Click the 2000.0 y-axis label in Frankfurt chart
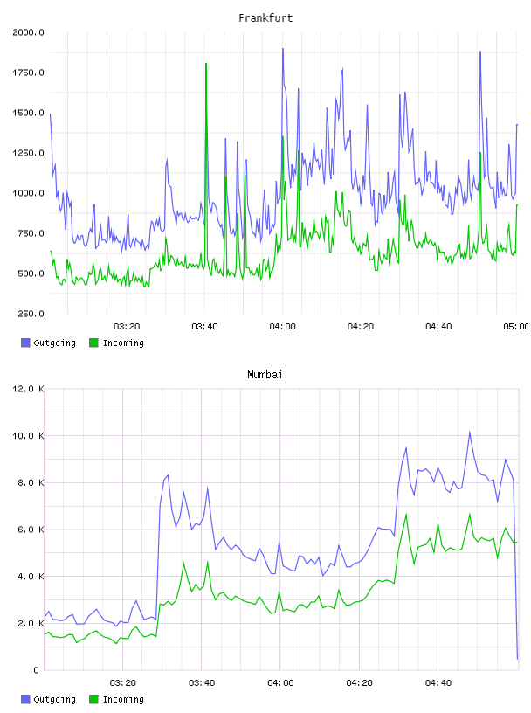Viewport: 531px width, 713px height. [28, 32]
